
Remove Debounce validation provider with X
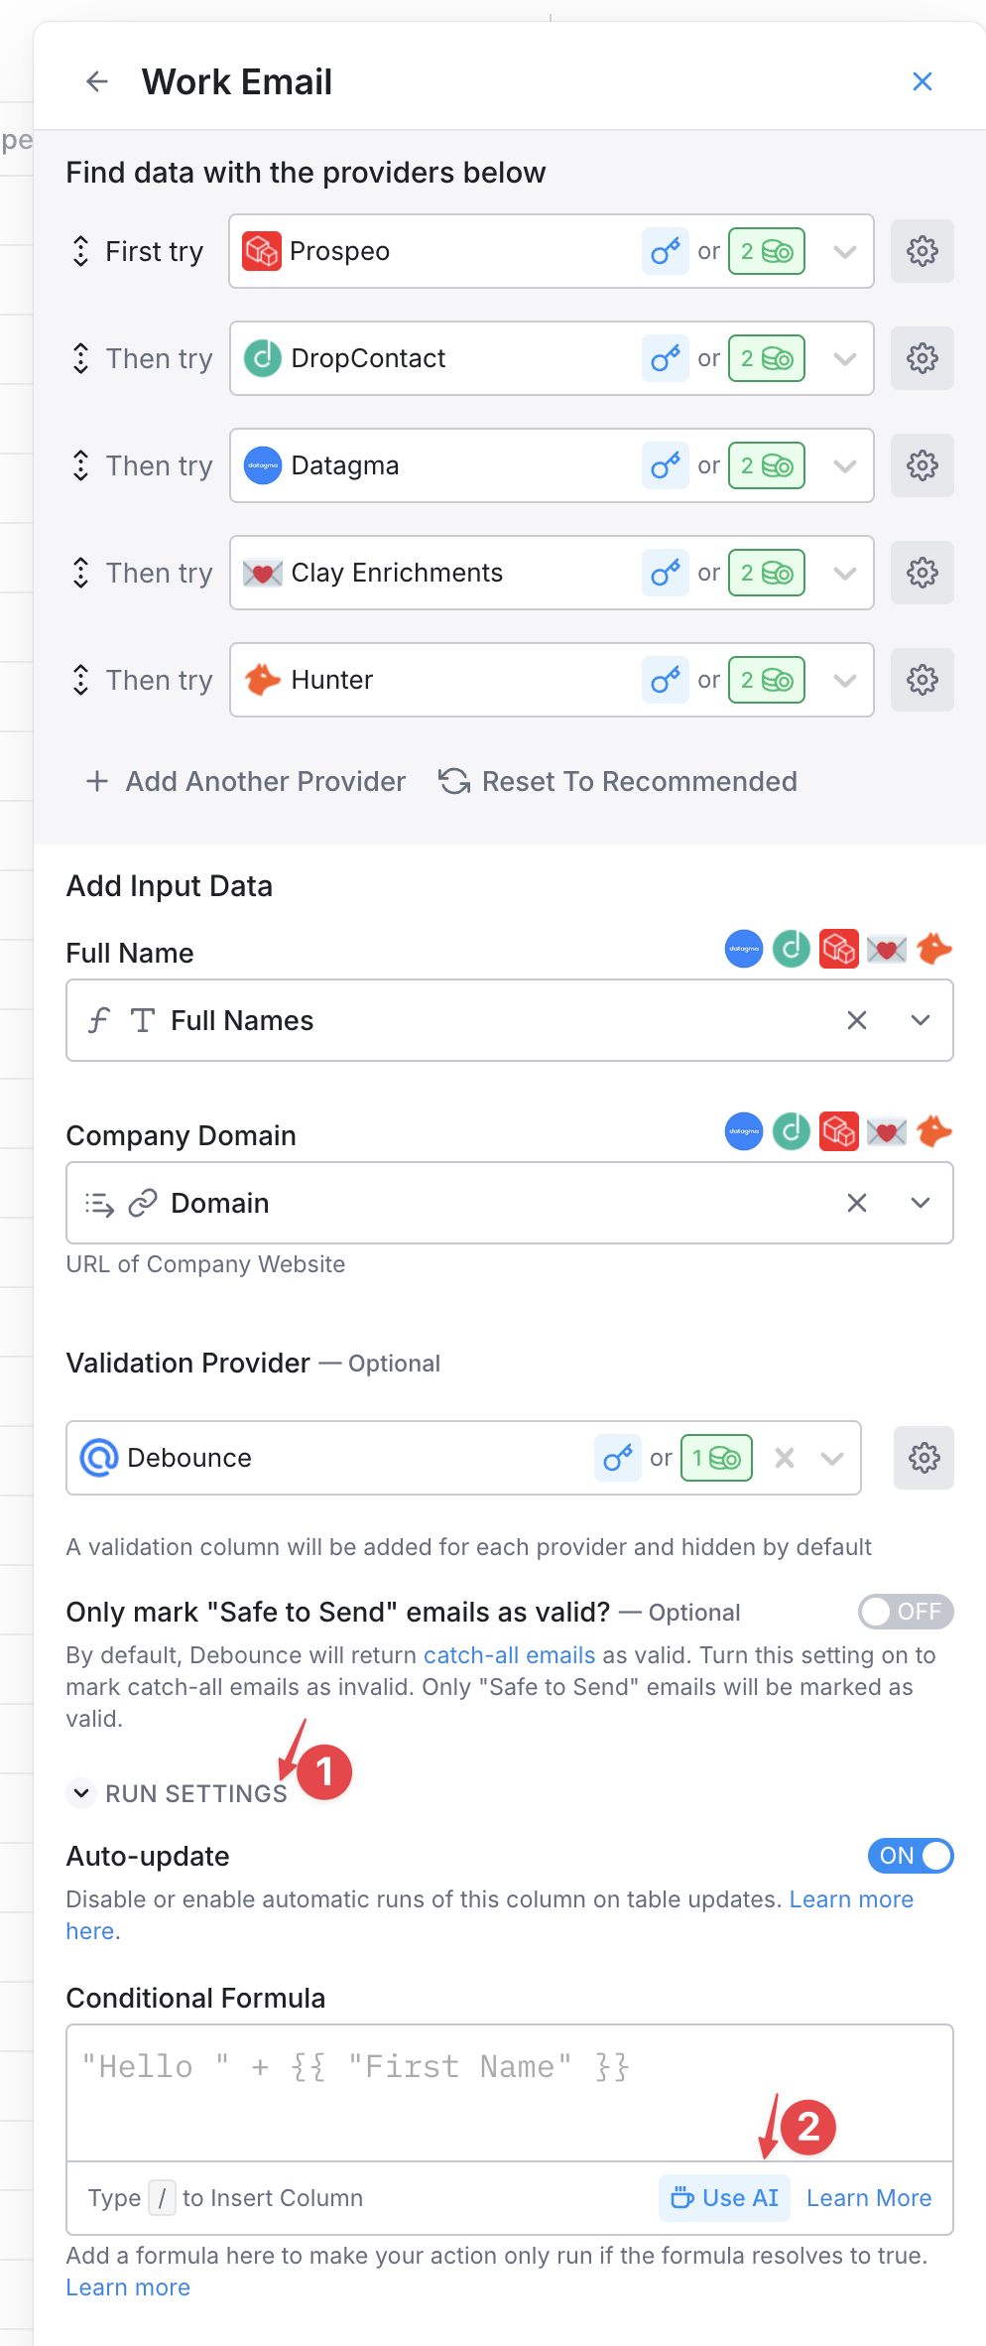(785, 1458)
